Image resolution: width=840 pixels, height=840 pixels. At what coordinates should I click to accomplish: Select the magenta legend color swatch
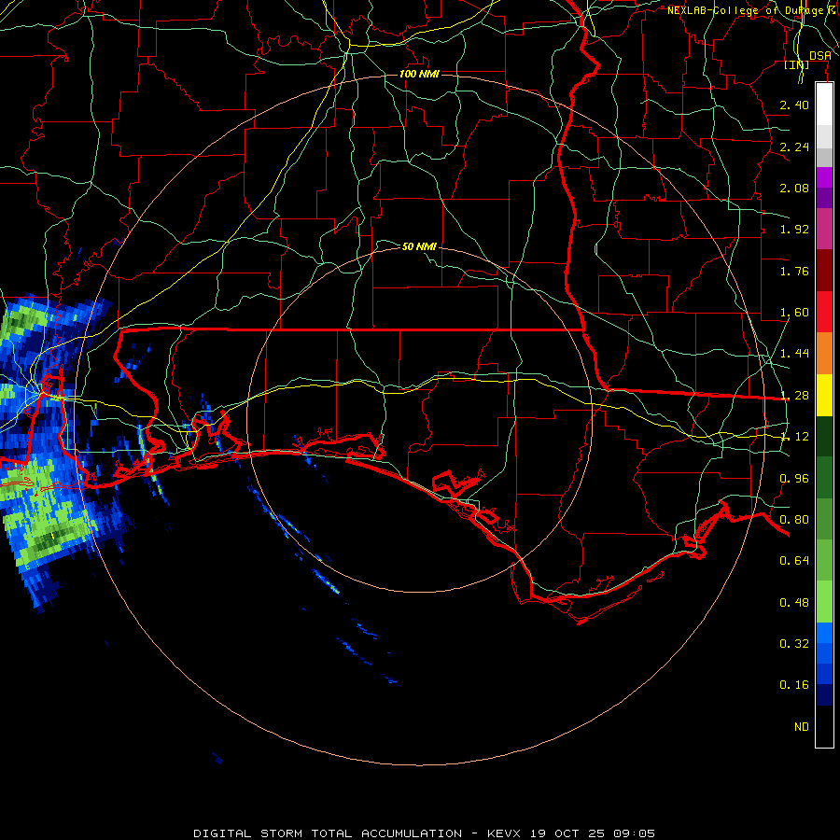point(824,177)
